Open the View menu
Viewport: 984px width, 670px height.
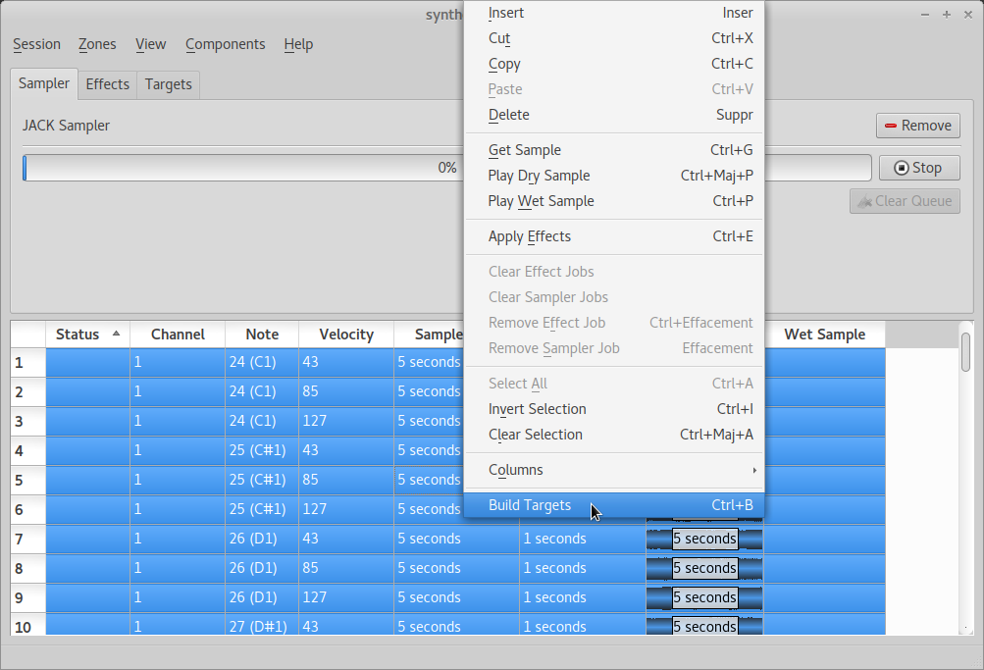[151, 44]
